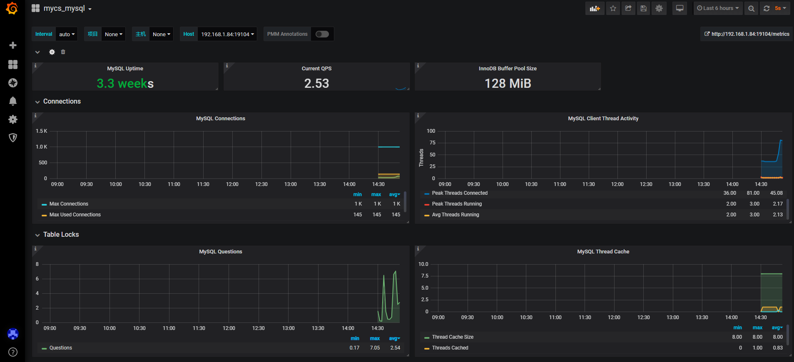
Task: Open the Server Admin shield icon
Action: [13, 138]
